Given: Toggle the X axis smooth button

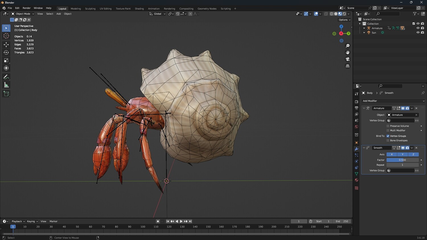Looking at the screenshot, I should [392, 154].
